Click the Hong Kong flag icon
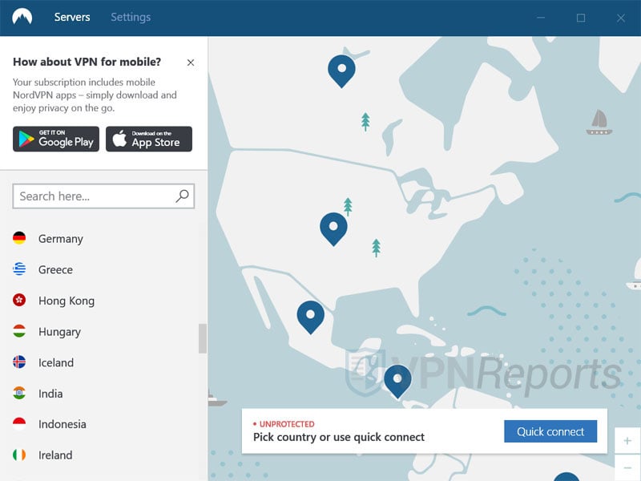 coord(20,301)
